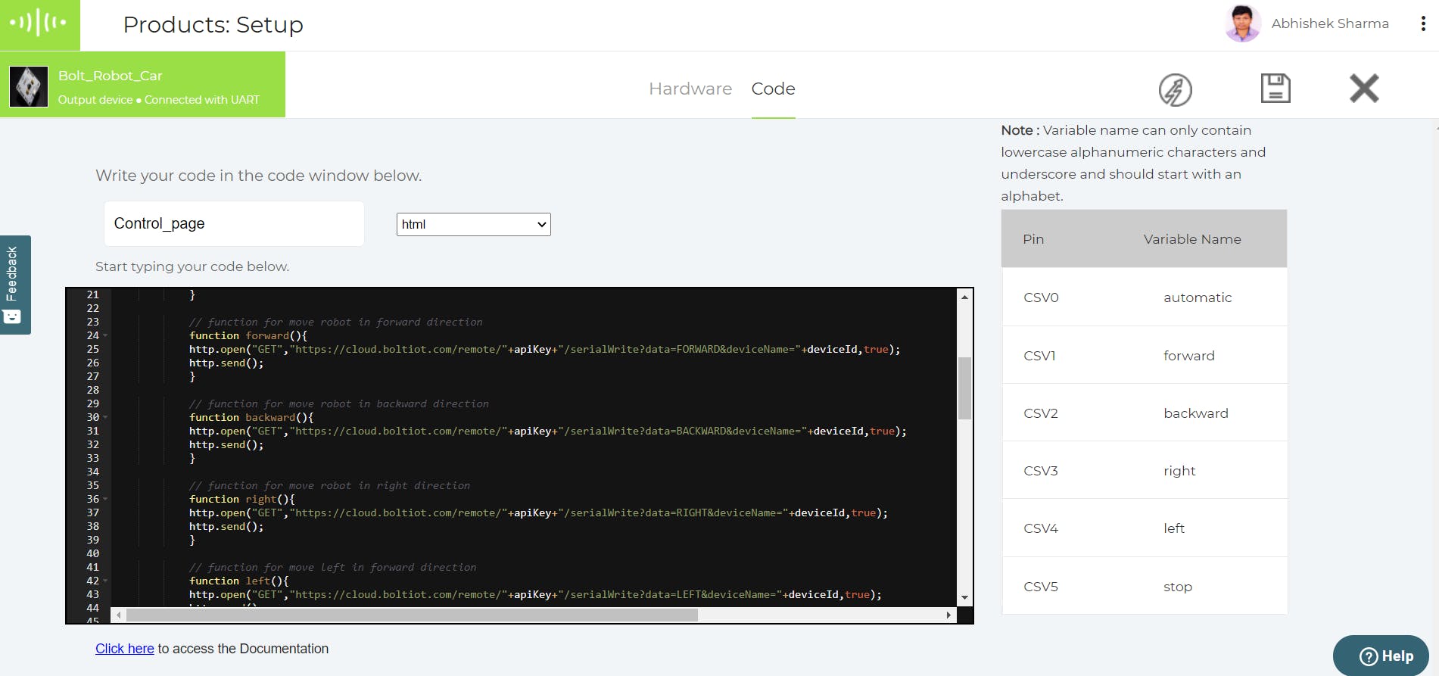Click the CSV1 pin cell
The height and width of the screenshot is (676, 1439).
(x=1039, y=356)
